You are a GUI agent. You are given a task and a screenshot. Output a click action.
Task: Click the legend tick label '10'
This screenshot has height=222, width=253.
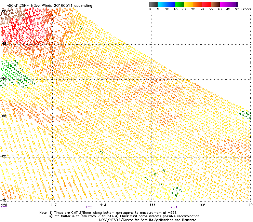pyautogui.click(x=167, y=9)
